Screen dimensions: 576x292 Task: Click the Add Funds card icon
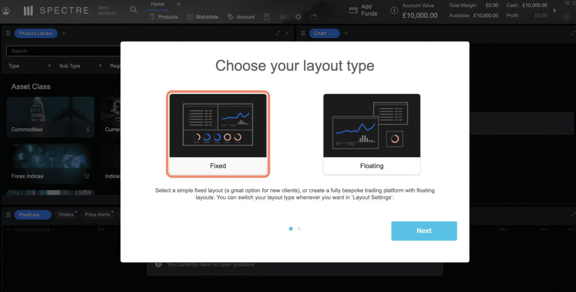click(353, 10)
